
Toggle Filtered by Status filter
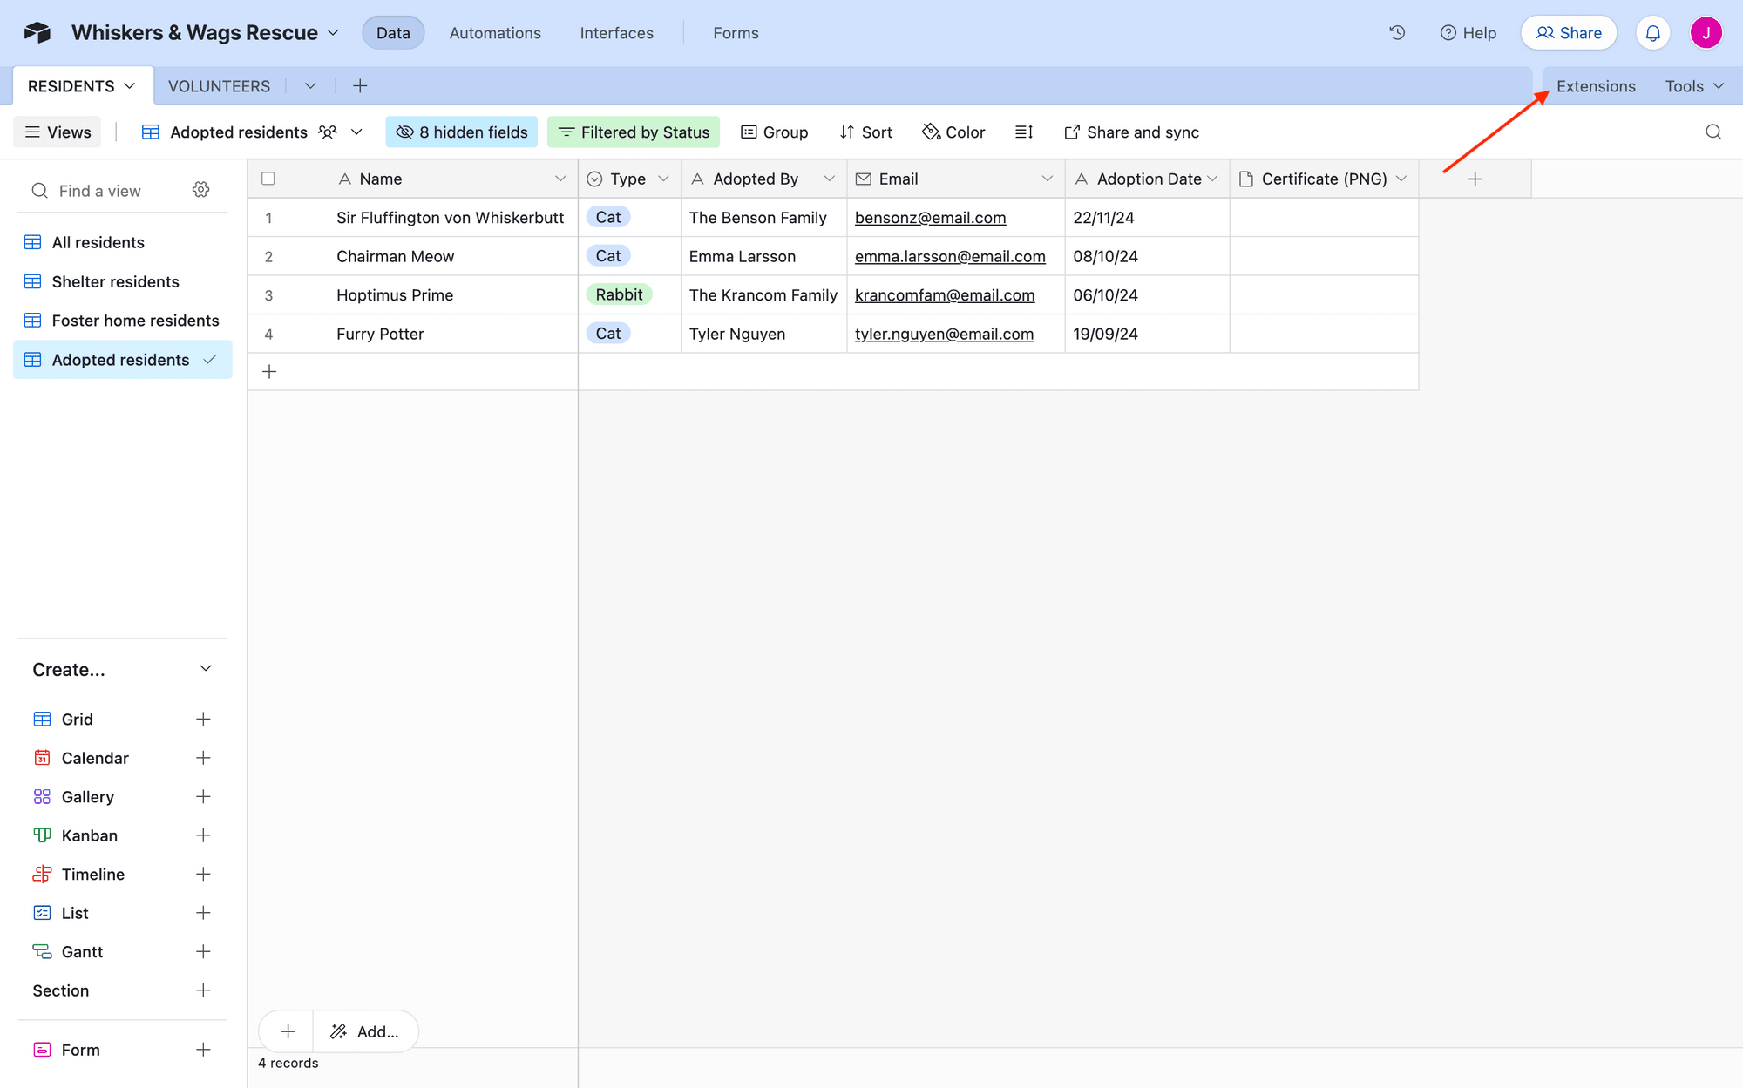pos(634,132)
